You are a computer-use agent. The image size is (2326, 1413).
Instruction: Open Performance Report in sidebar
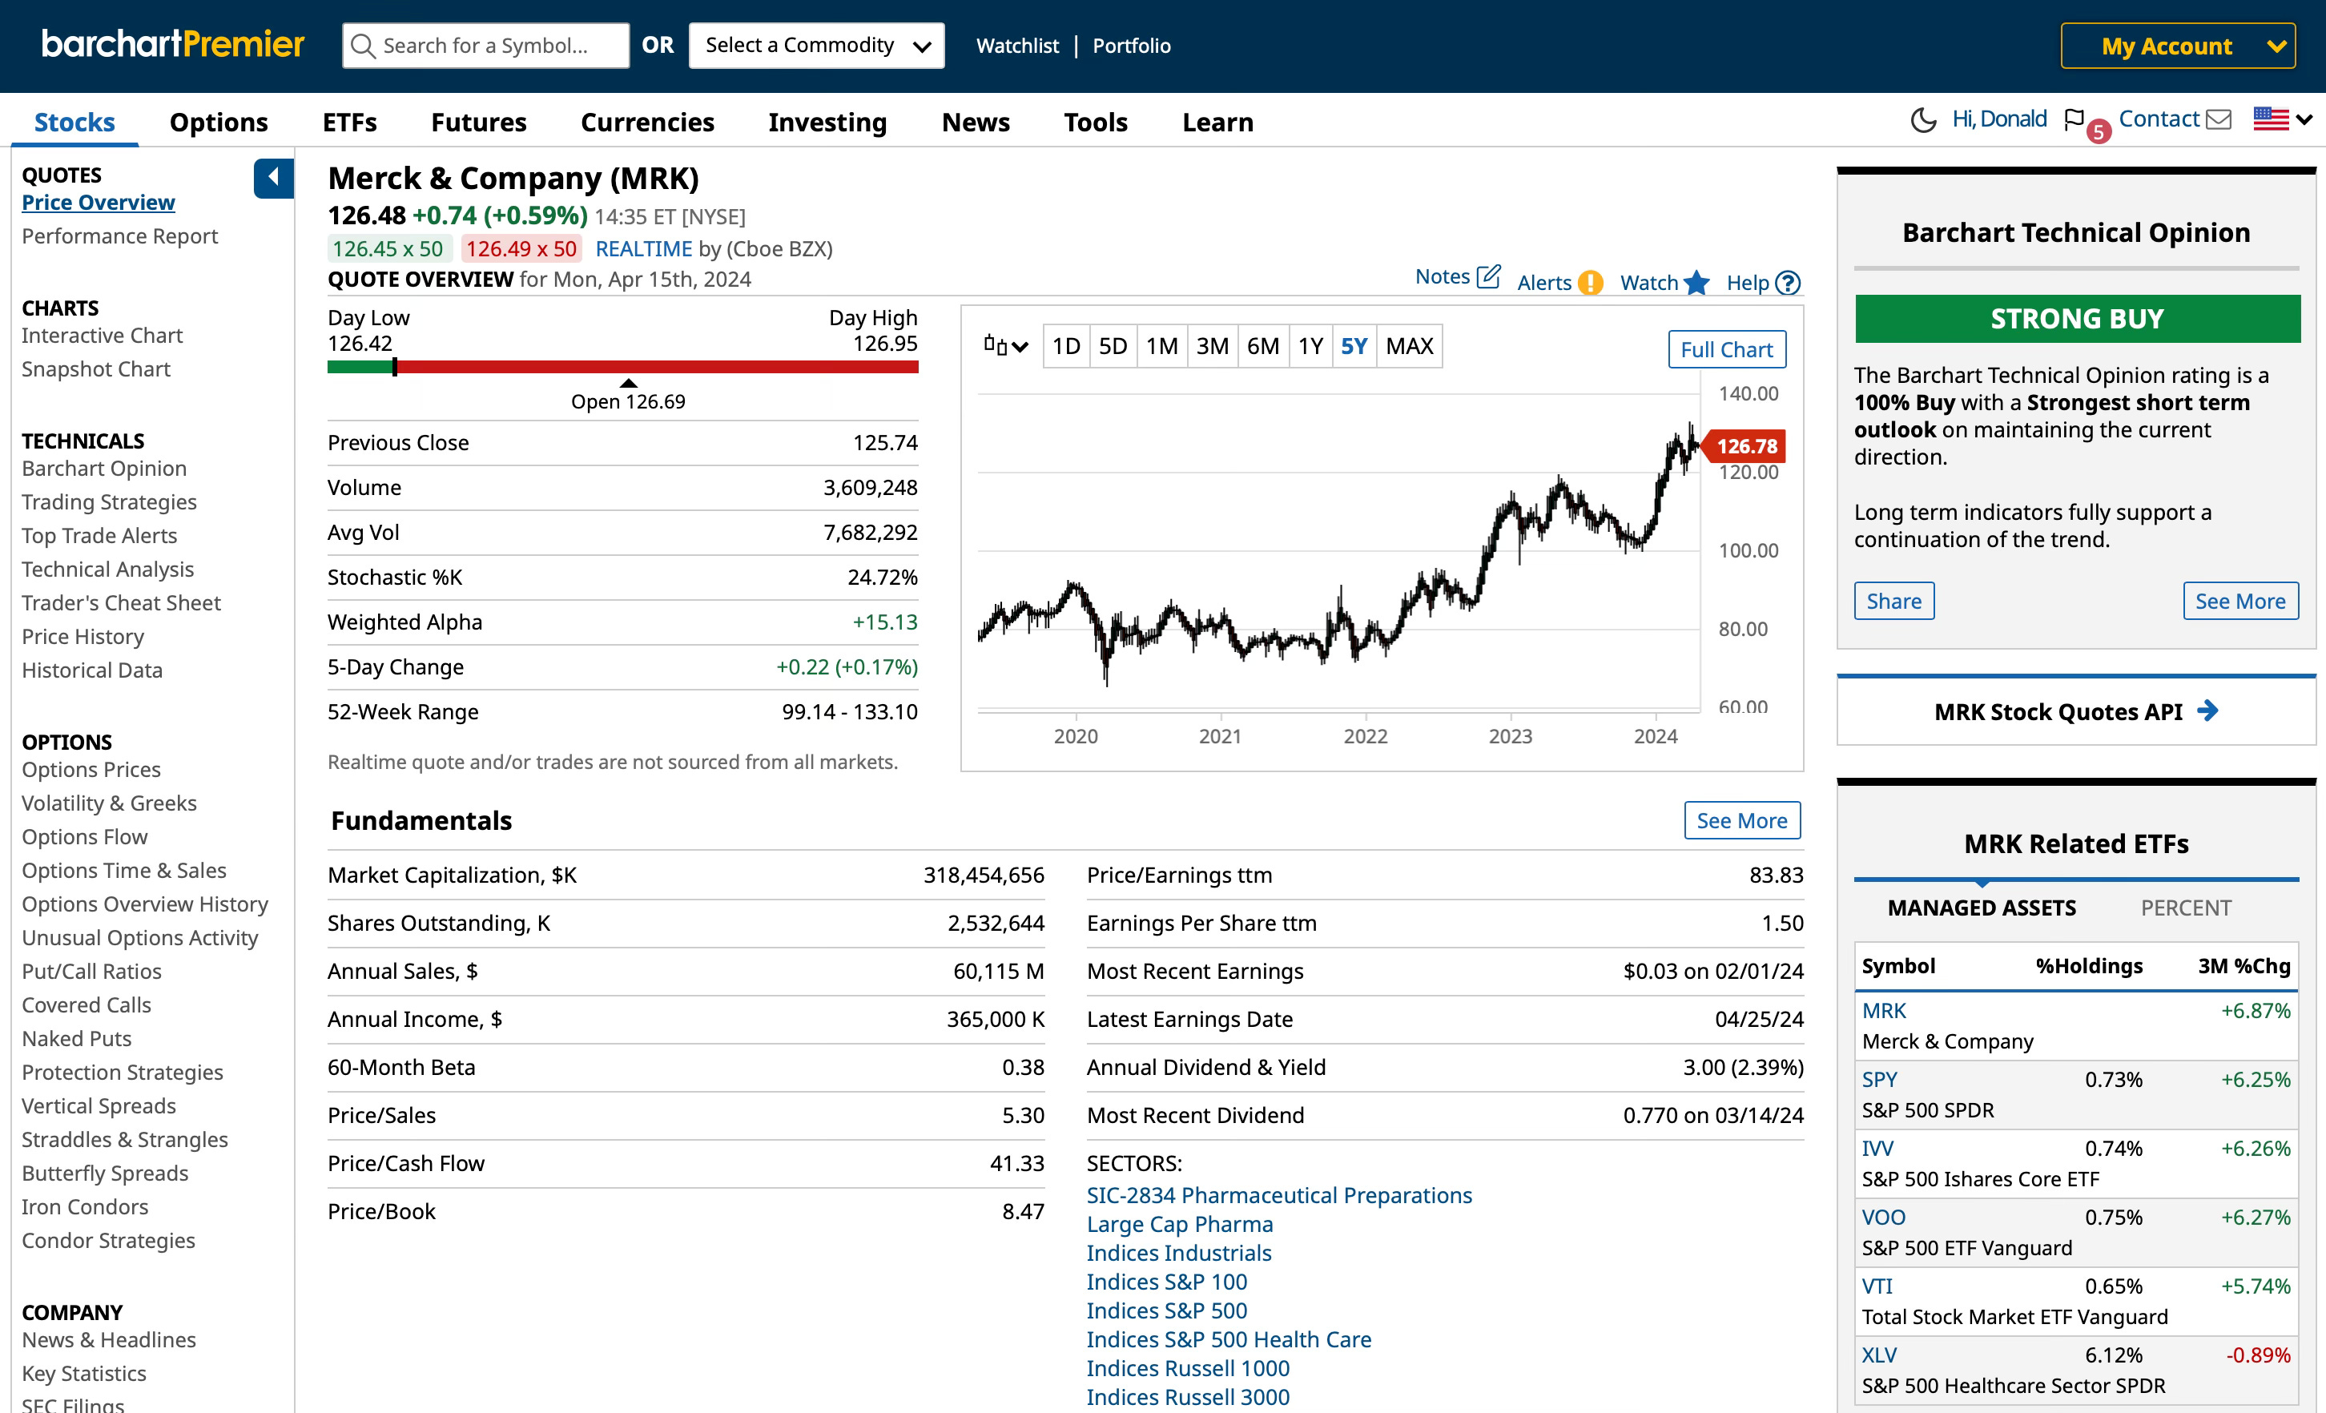[x=120, y=236]
